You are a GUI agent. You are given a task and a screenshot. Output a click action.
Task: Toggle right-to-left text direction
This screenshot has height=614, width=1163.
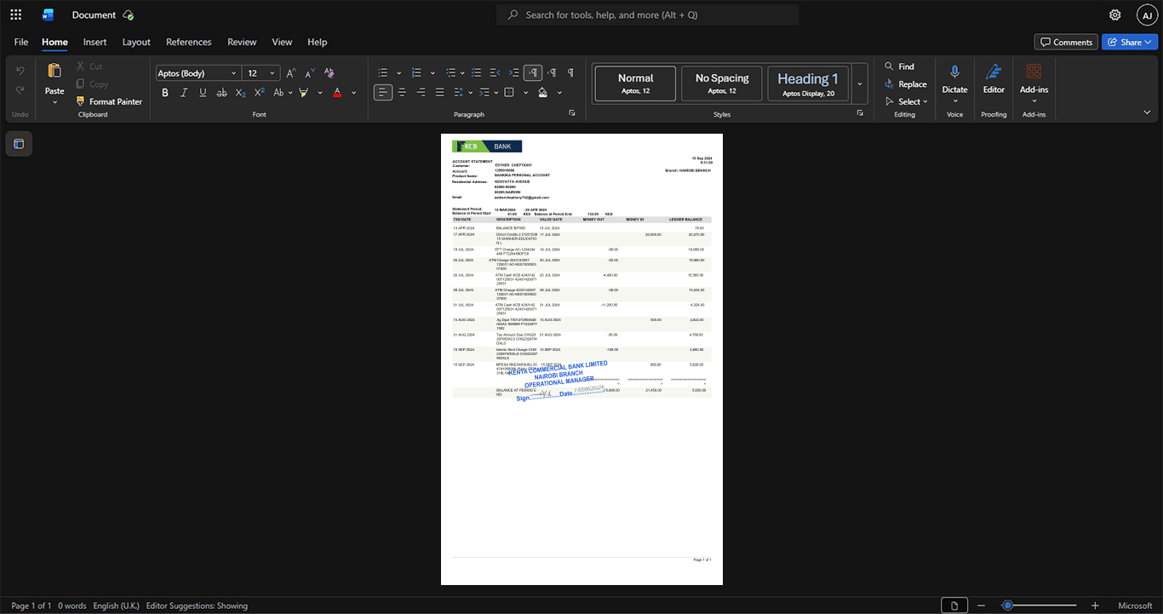click(552, 73)
